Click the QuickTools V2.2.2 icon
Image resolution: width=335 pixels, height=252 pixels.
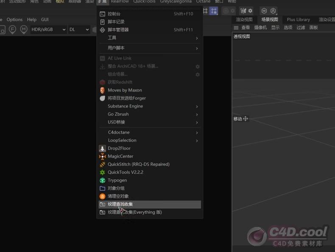[x=102, y=172]
